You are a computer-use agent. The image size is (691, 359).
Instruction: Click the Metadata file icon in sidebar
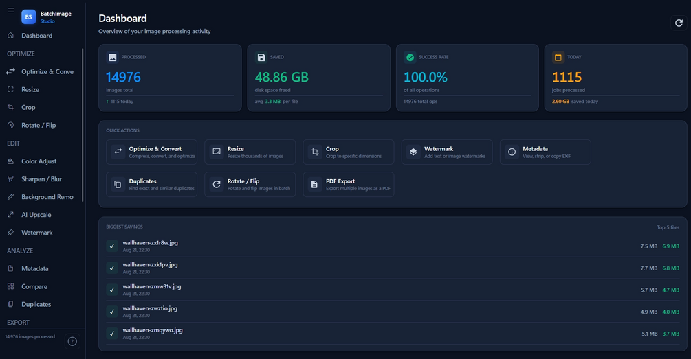[x=10, y=268]
